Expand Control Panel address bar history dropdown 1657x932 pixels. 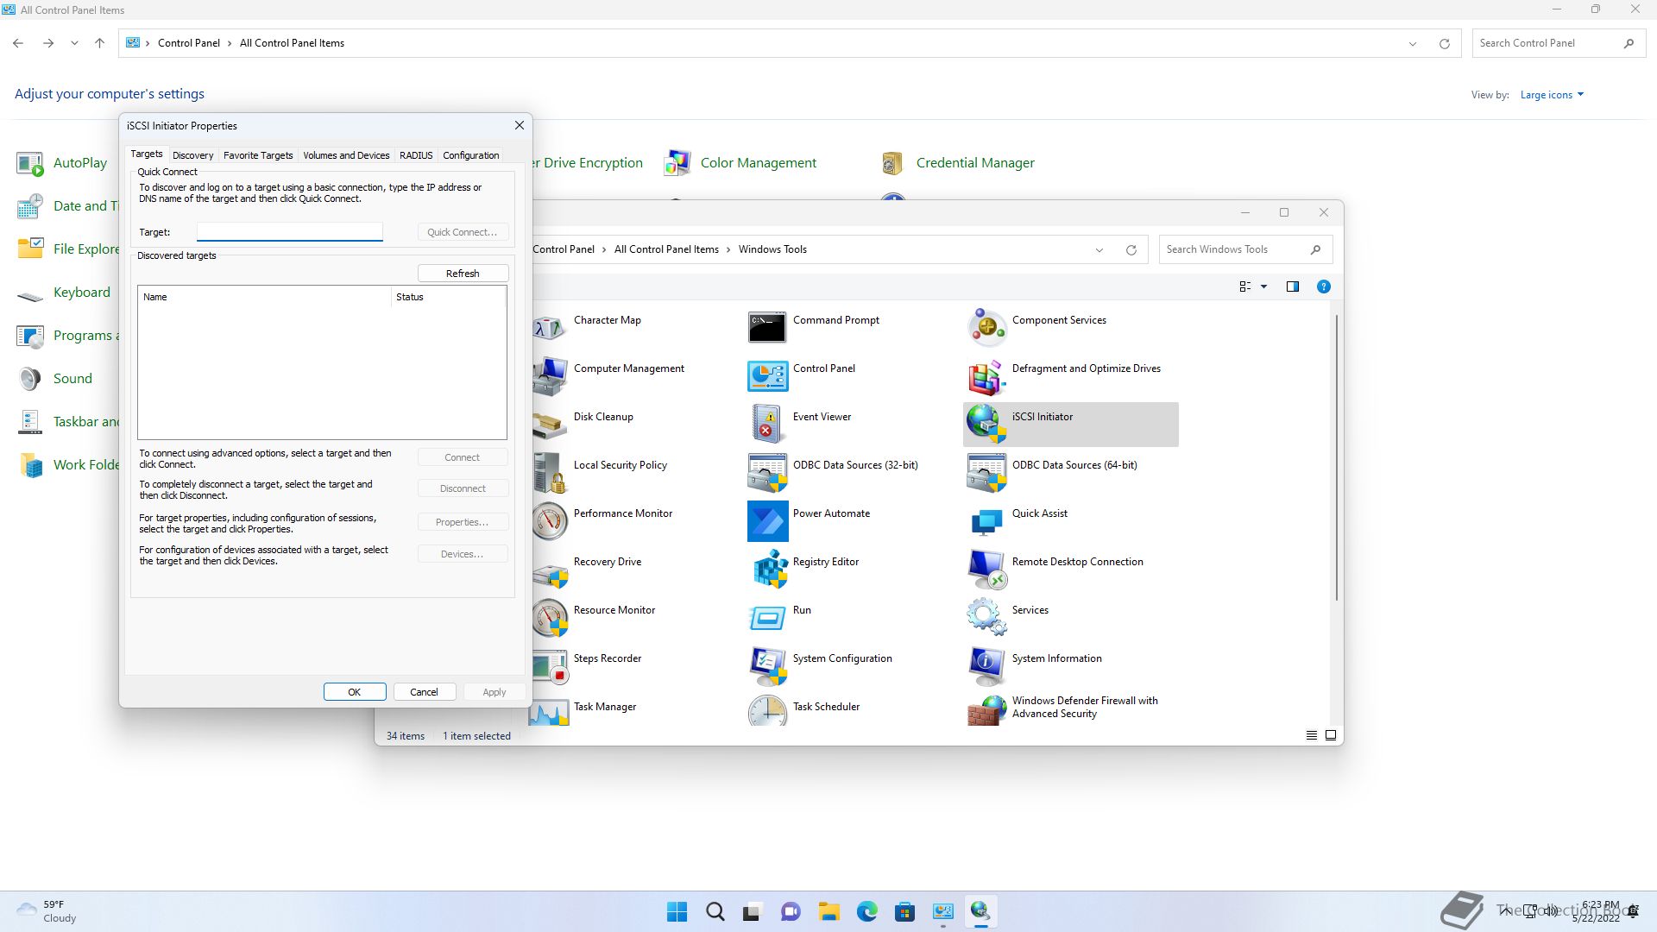coord(1413,44)
